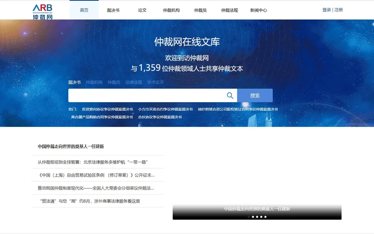Select second carousel indicator dot

(253, 217)
